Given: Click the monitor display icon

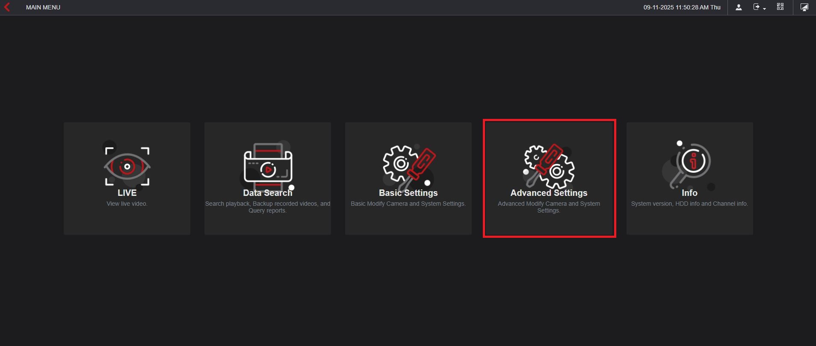Looking at the screenshot, I should [x=804, y=7].
